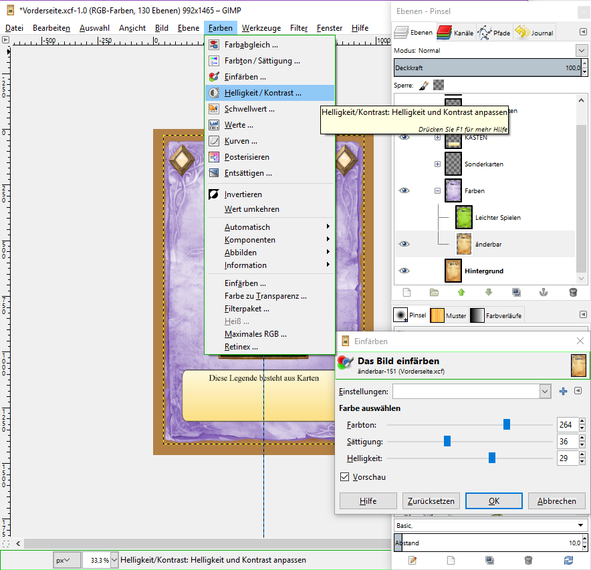Create a new layer in the layers panel
Screen dimensions: 591x570
point(406,292)
